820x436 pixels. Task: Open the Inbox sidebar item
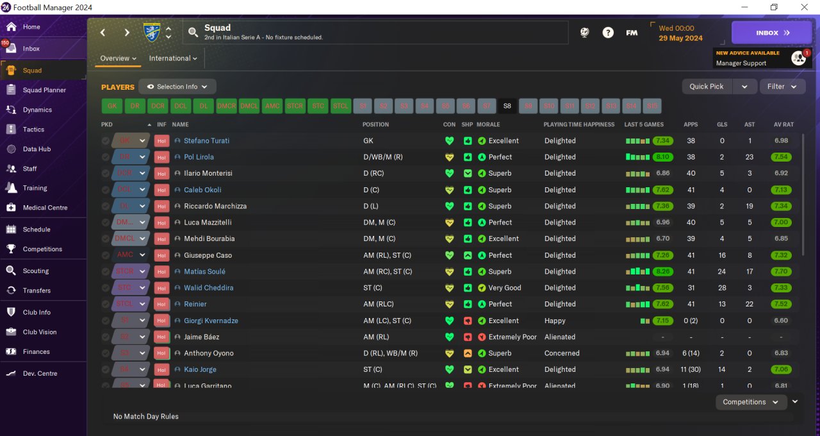pos(43,49)
